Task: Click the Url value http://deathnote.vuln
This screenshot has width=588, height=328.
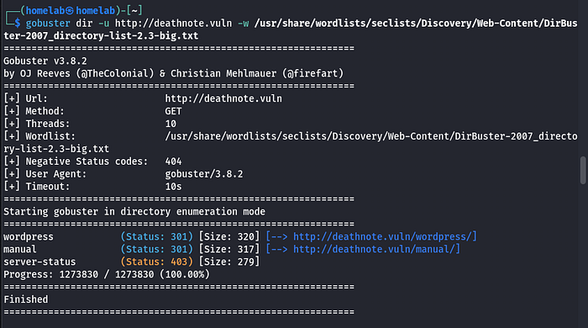Action: 223,98
